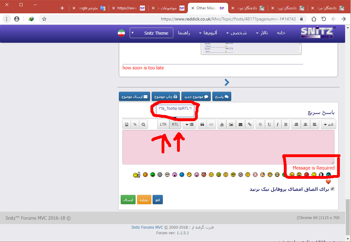Click the paperclip attach file icon
Screen dimensions: 351x242
tap(135, 125)
